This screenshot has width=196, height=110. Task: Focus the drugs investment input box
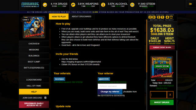[x=158, y=95]
